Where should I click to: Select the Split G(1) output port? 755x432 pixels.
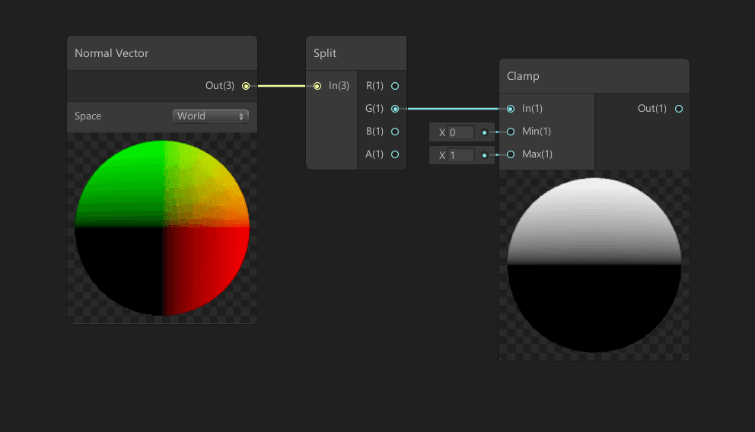click(395, 109)
